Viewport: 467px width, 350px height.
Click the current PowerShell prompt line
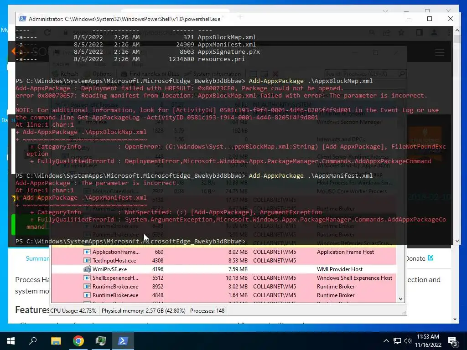130,241
